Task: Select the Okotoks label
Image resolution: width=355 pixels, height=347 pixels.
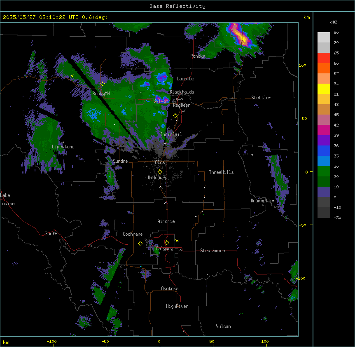Action: pos(170,288)
